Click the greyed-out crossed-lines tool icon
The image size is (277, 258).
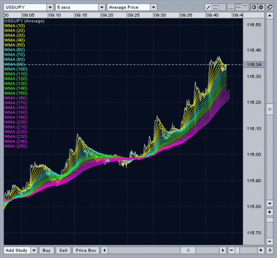coord(222,8)
